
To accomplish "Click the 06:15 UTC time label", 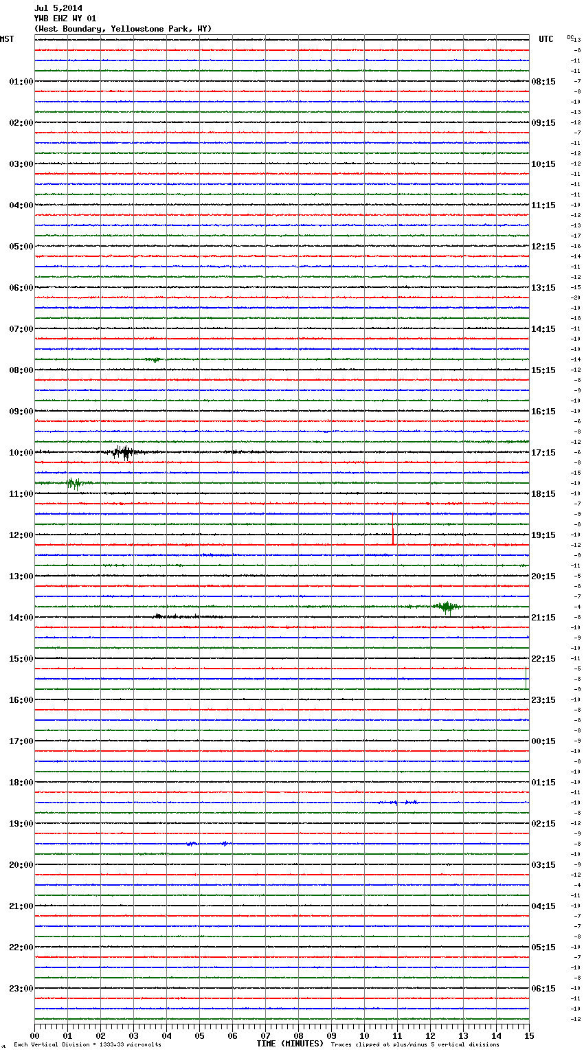I will [543, 989].
